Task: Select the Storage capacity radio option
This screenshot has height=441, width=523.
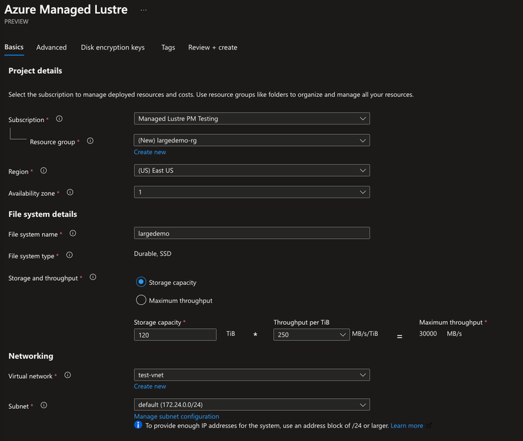Action: pyautogui.click(x=141, y=282)
